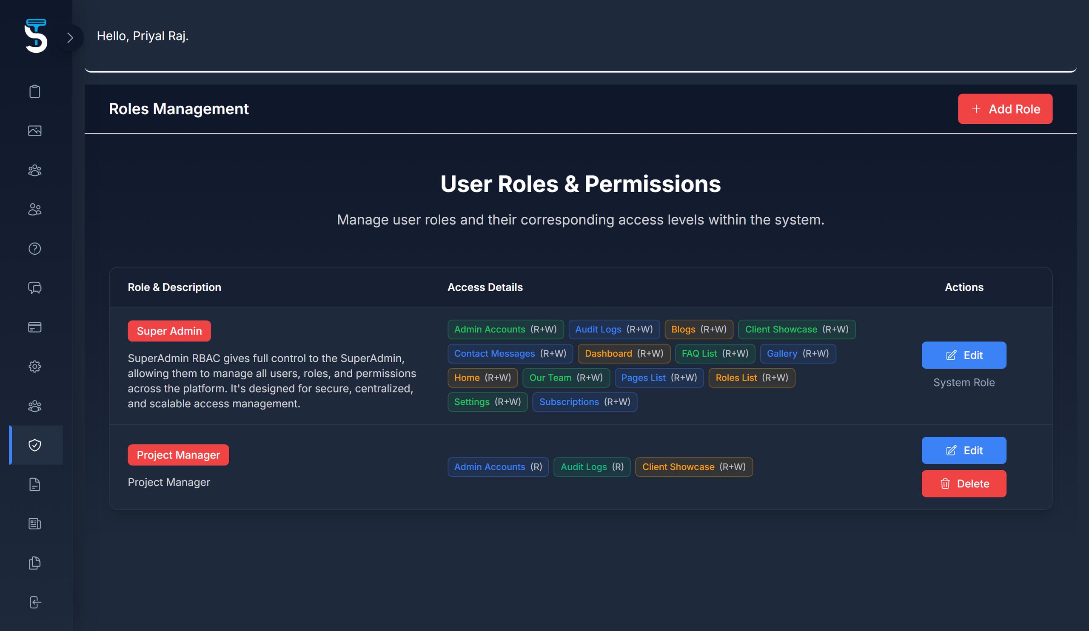The image size is (1089, 631).
Task: Edit the Super Admin role
Action: tap(964, 355)
